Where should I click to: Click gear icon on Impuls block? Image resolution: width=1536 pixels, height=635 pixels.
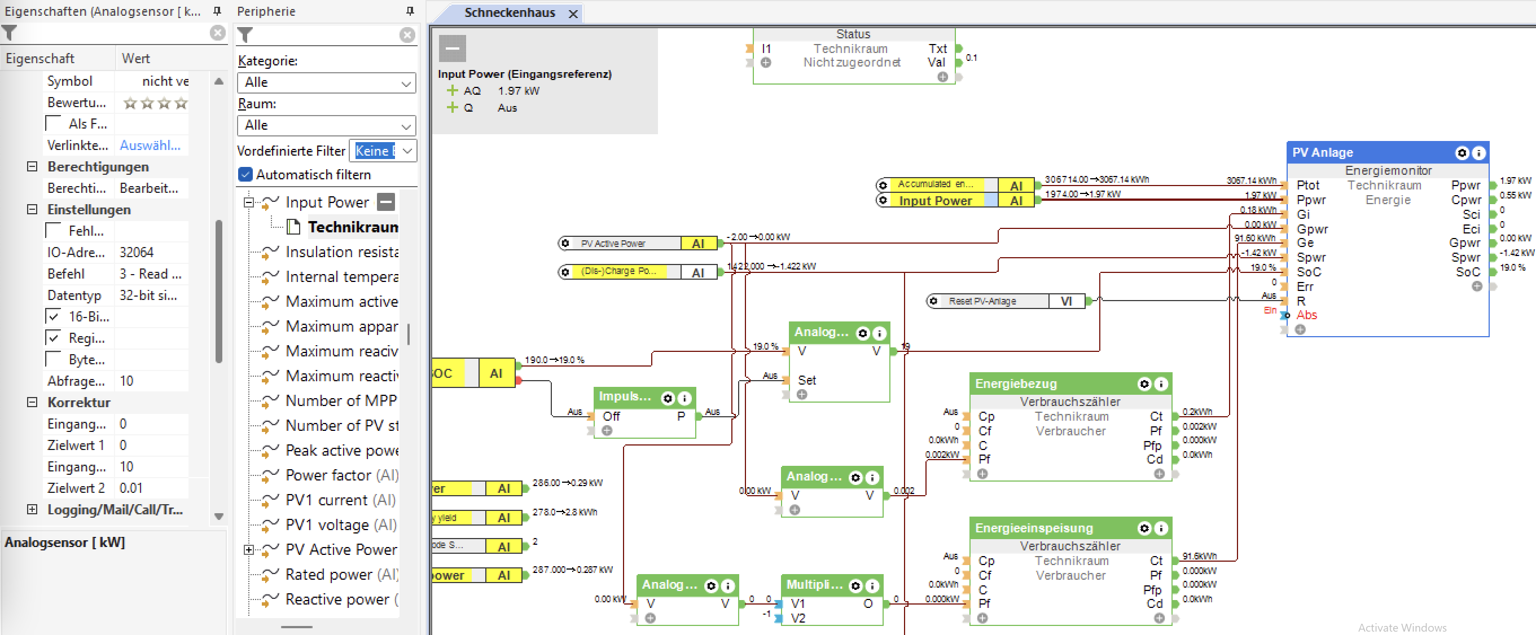click(x=668, y=398)
